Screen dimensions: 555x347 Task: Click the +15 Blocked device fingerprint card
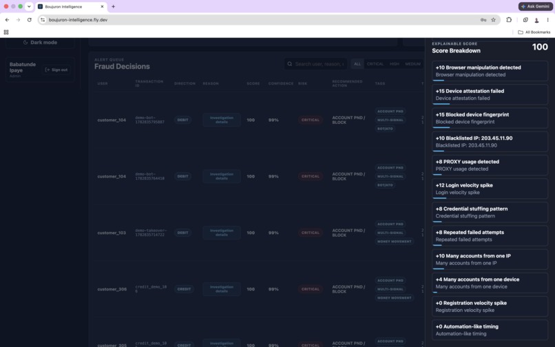point(490,118)
